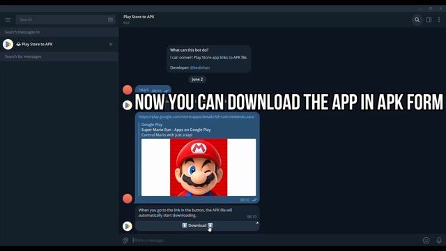Image resolution: width=446 pixels, height=251 pixels.
Task: Click the bot avatar below /start message
Action: pyautogui.click(x=128, y=105)
